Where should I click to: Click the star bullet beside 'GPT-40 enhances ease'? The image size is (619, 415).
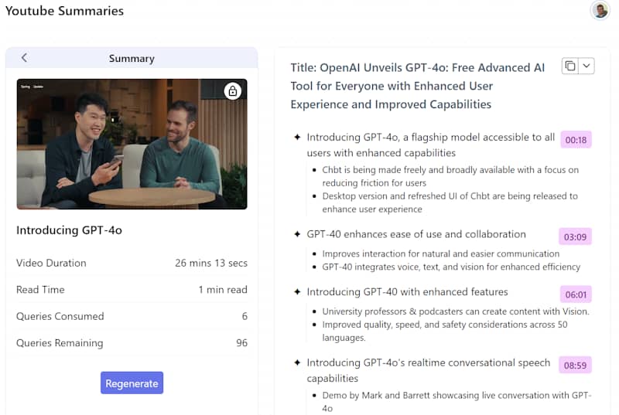click(297, 234)
